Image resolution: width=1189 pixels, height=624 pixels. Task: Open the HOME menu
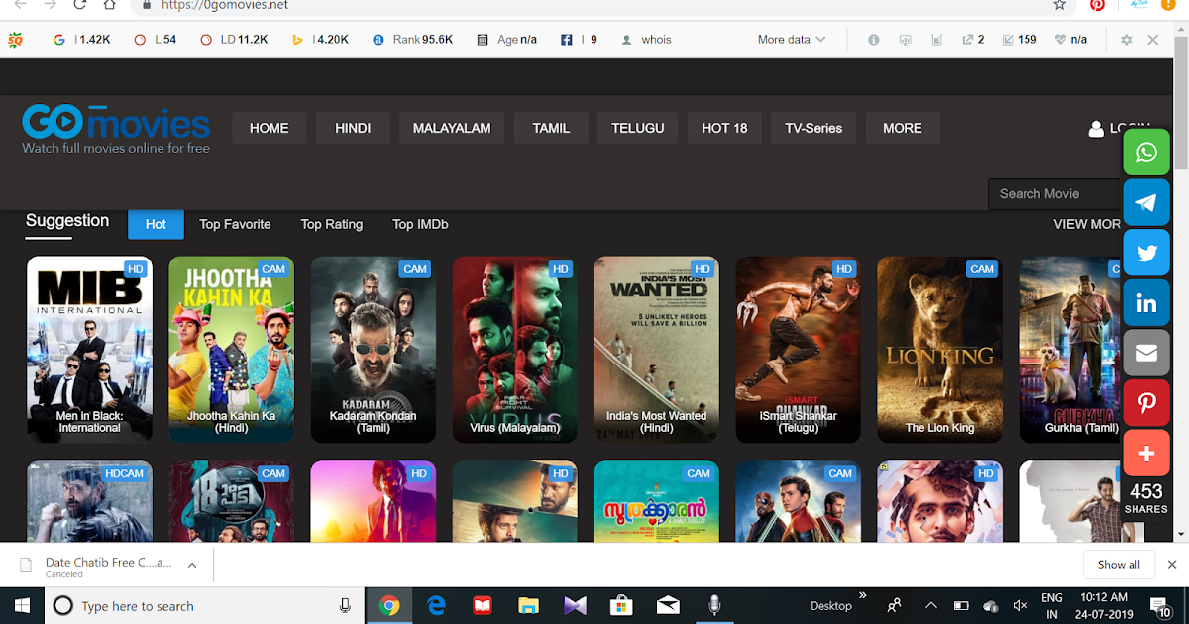(x=269, y=128)
